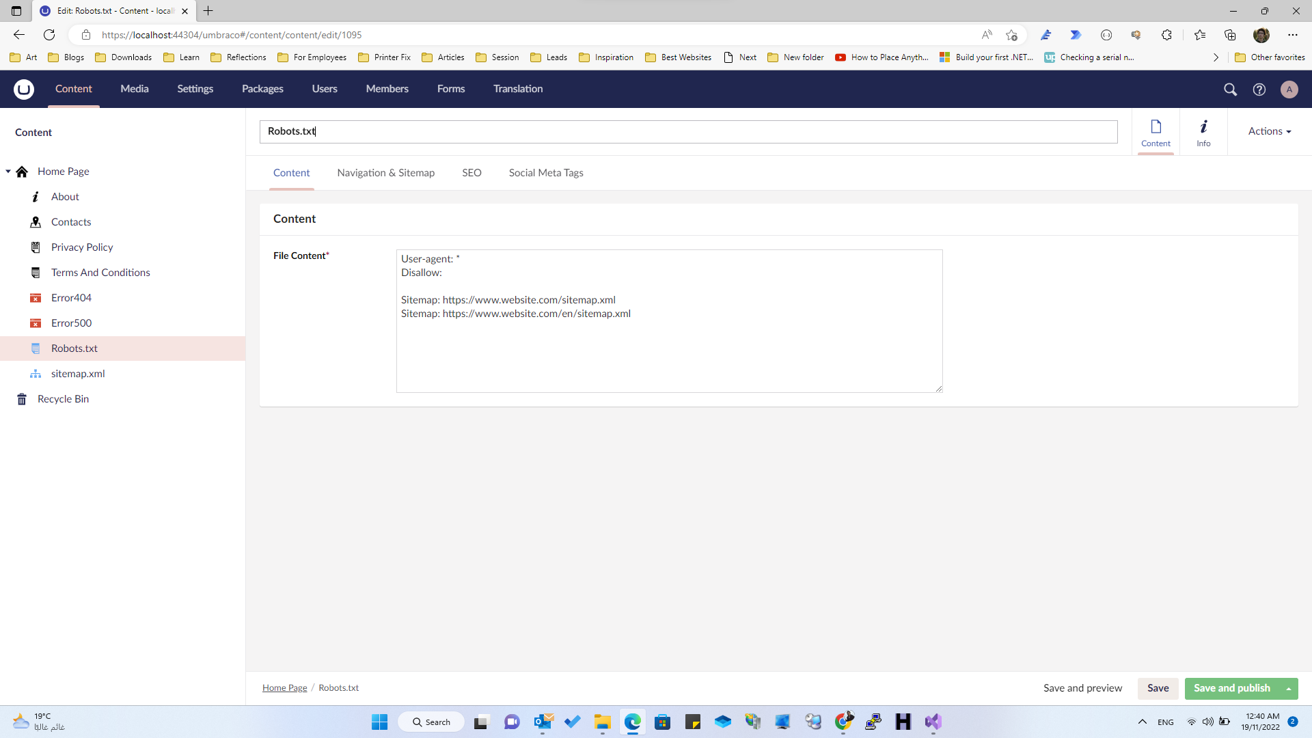This screenshot has width=1312, height=738.
Task: Reload the page with refresh icon
Action: tap(49, 35)
